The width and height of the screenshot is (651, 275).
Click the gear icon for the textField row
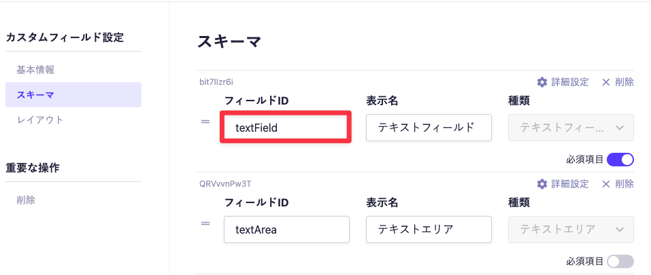pos(542,82)
